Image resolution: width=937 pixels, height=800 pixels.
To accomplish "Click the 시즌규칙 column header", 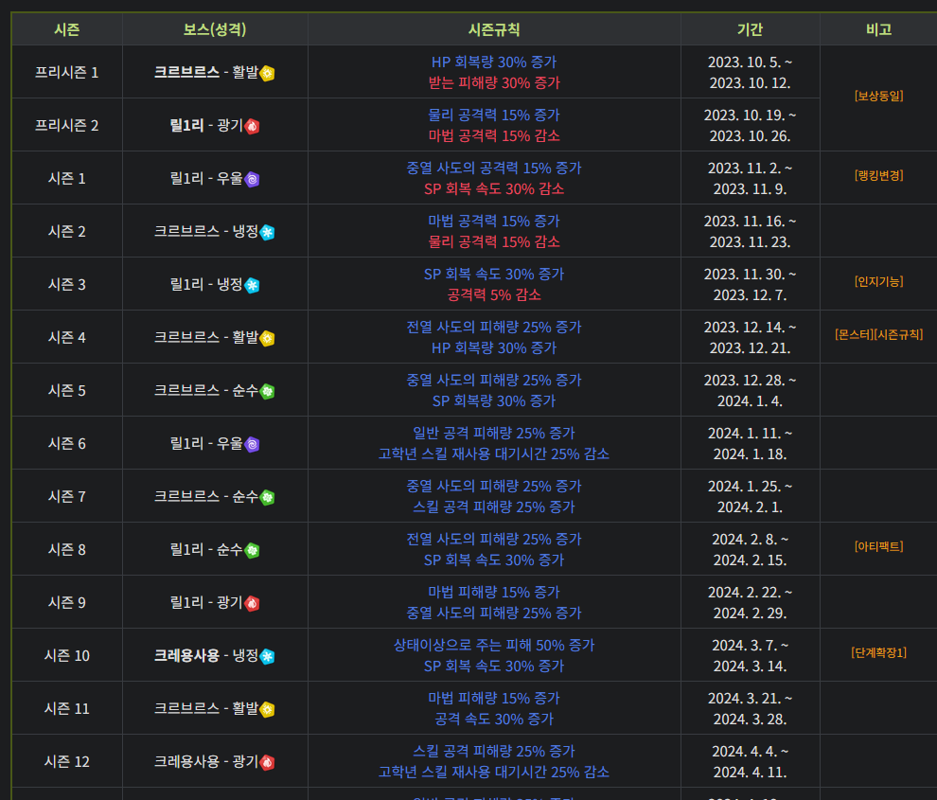I will [494, 29].
